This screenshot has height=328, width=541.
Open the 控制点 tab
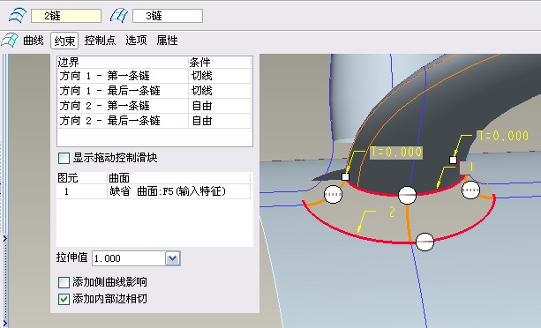click(x=100, y=41)
